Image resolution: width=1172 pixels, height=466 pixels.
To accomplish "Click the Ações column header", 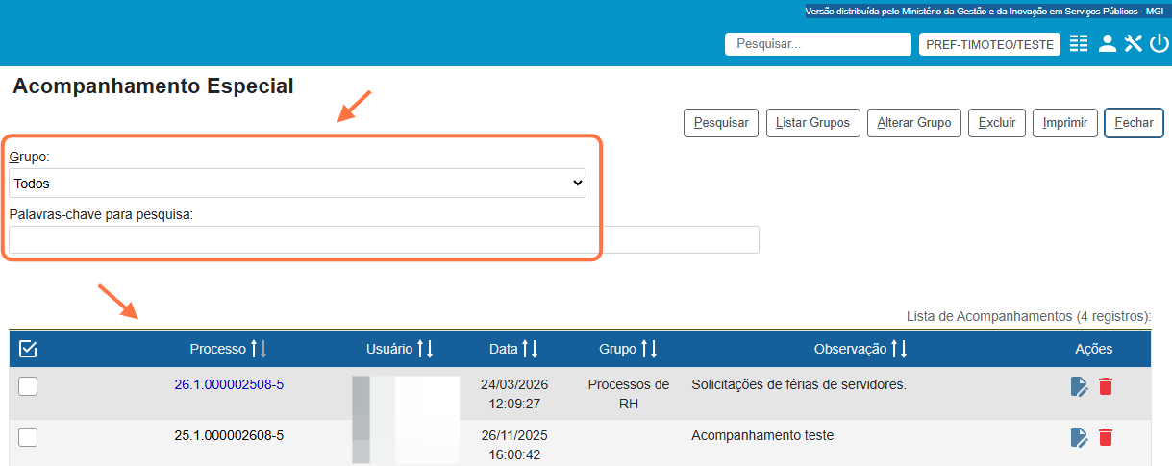I will tap(1093, 349).
